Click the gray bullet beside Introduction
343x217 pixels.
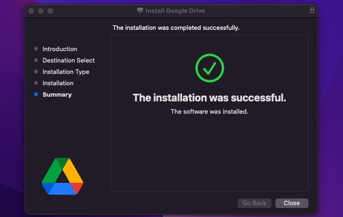point(36,49)
